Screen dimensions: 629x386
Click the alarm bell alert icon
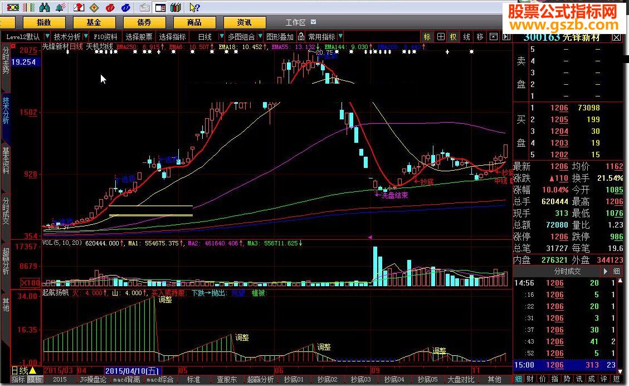60,8
